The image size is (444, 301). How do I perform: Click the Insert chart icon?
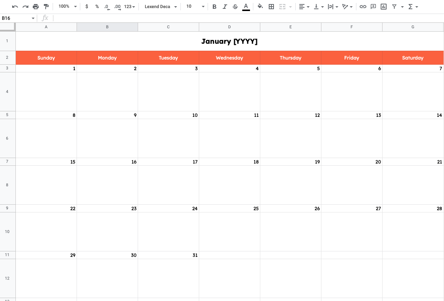pyautogui.click(x=384, y=6)
